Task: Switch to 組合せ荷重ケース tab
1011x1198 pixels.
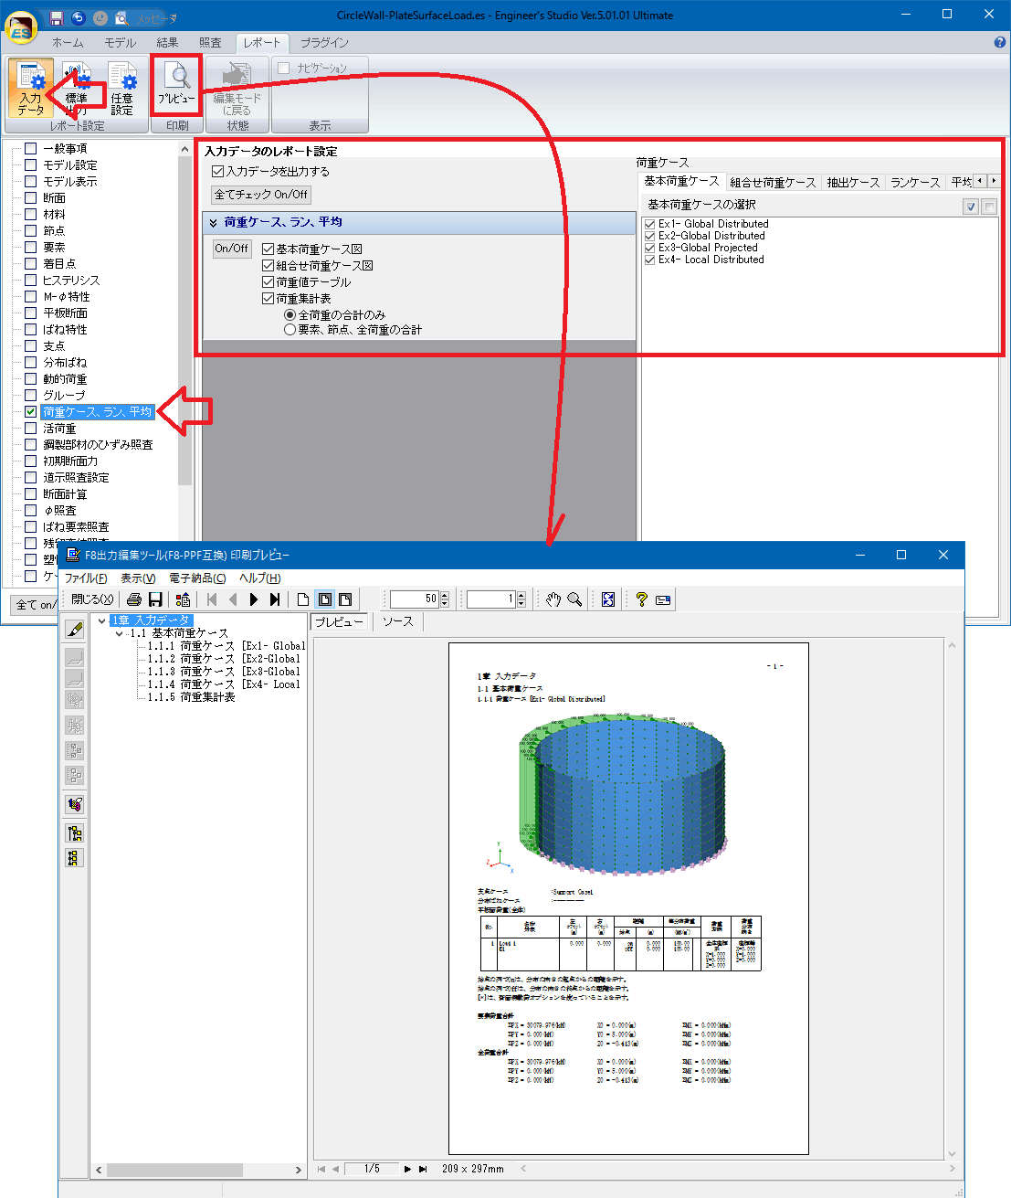Action: pyautogui.click(x=774, y=183)
